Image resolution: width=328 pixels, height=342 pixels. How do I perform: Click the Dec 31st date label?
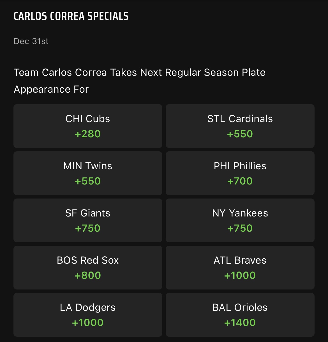(x=31, y=41)
